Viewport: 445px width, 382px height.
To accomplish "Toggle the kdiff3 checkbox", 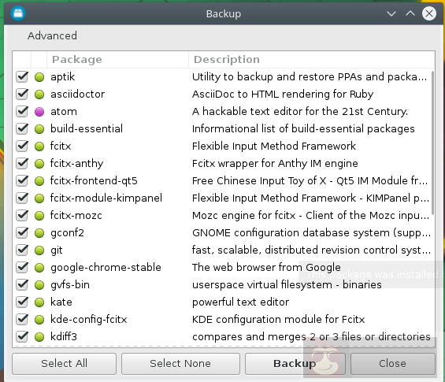I will [22, 336].
